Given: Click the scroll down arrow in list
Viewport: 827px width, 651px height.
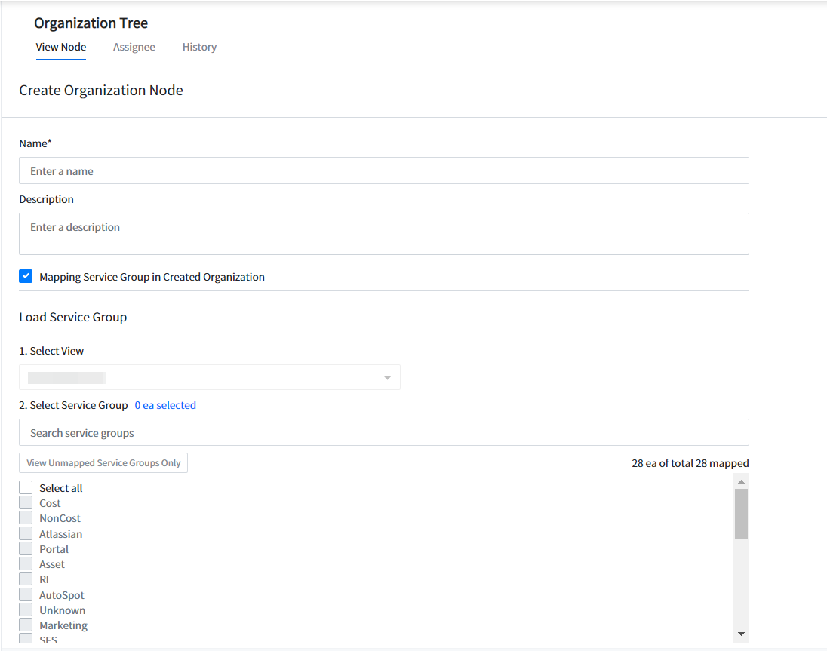Looking at the screenshot, I should [741, 634].
